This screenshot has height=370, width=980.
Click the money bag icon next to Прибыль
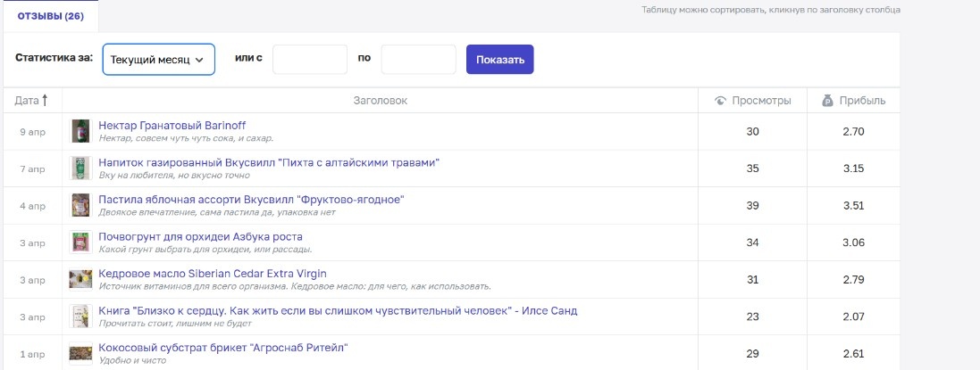(828, 101)
